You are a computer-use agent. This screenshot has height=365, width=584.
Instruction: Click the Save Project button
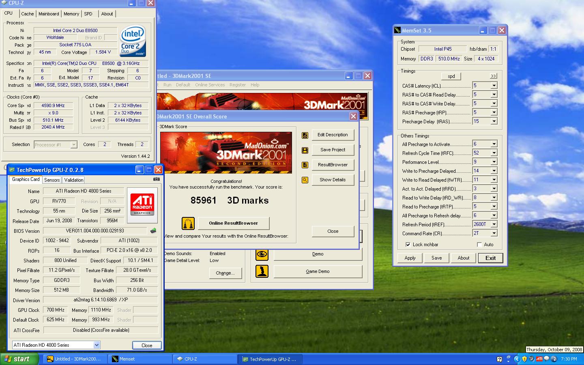(x=333, y=150)
